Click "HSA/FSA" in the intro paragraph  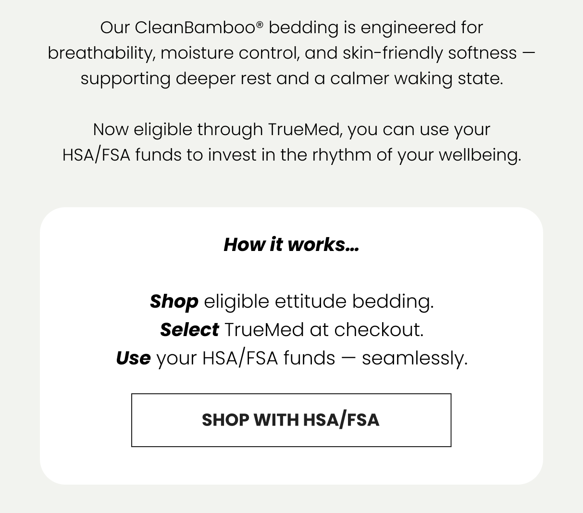click(96, 155)
